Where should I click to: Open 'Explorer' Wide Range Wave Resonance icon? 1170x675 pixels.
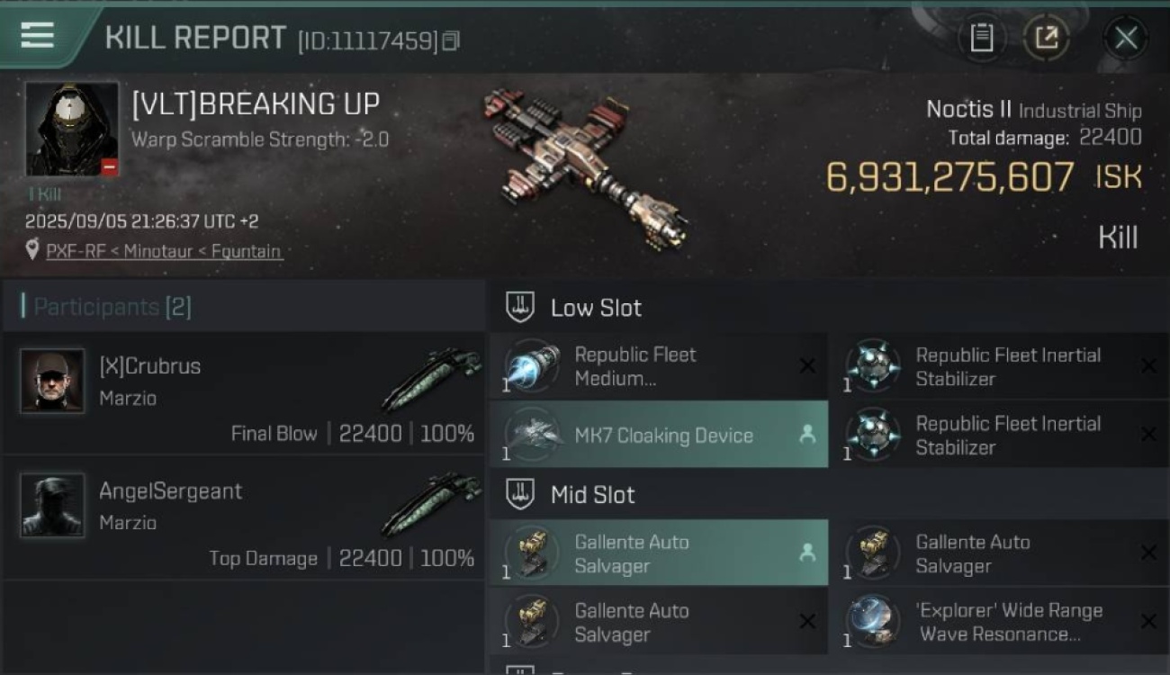873,622
